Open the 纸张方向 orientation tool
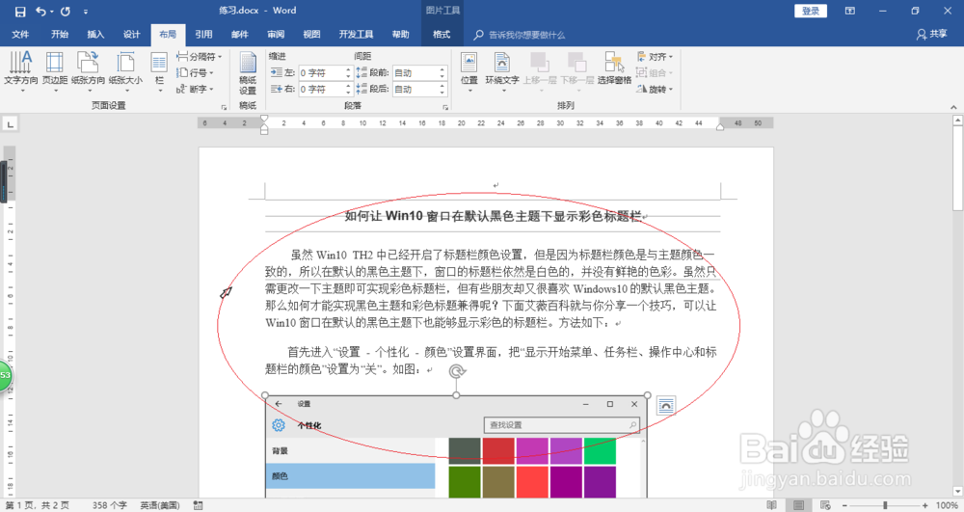The height and width of the screenshot is (512, 964). point(88,71)
